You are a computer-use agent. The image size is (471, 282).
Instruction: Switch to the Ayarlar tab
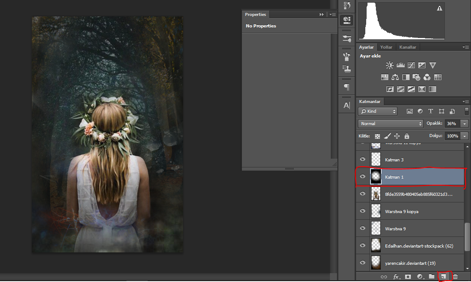[x=367, y=47]
